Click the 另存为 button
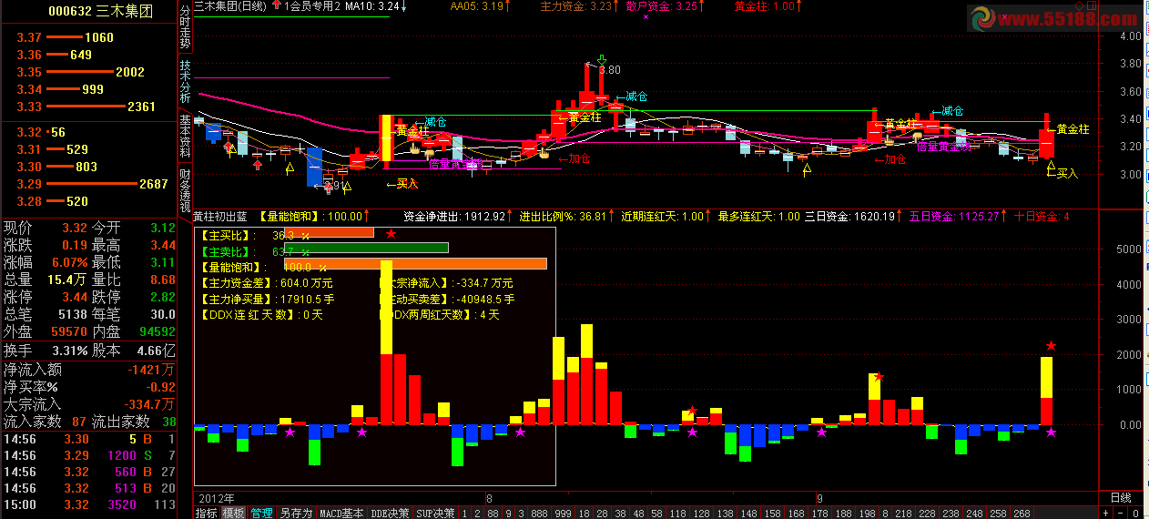This screenshot has height=519, width=1149. (296, 513)
